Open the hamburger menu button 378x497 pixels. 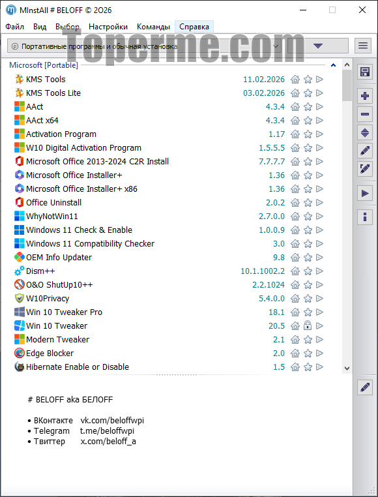(363, 46)
